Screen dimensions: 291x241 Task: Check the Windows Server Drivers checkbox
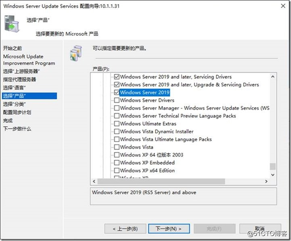116,100
